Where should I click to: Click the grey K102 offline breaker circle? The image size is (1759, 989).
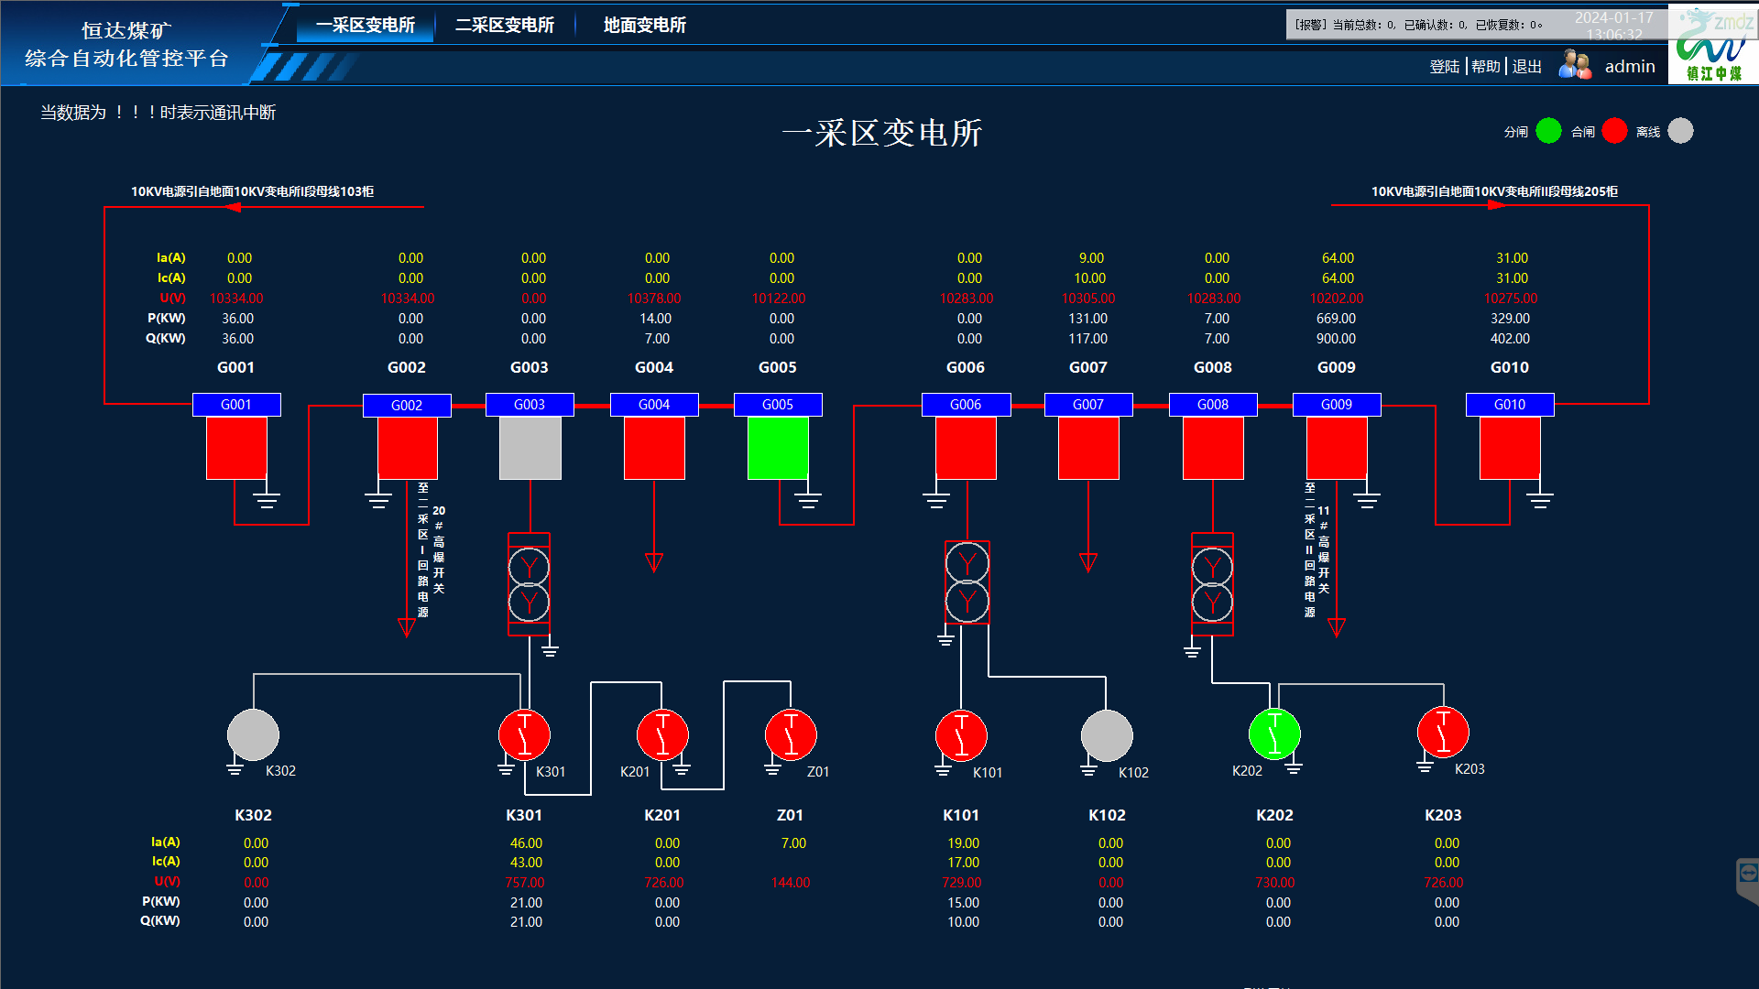pyautogui.click(x=1106, y=735)
